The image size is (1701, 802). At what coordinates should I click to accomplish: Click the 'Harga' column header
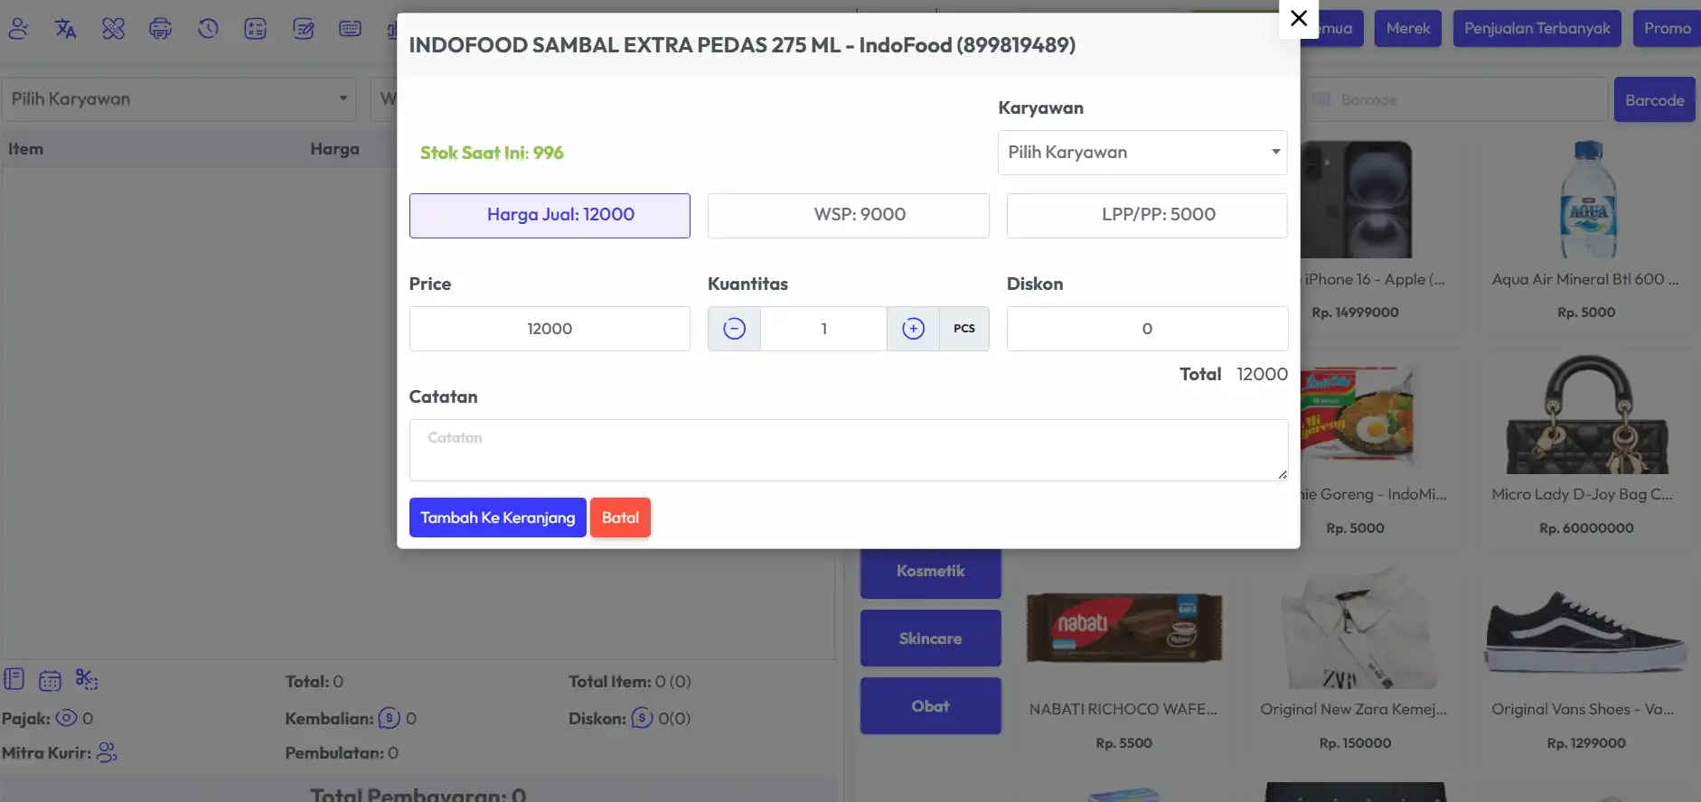coord(335,149)
